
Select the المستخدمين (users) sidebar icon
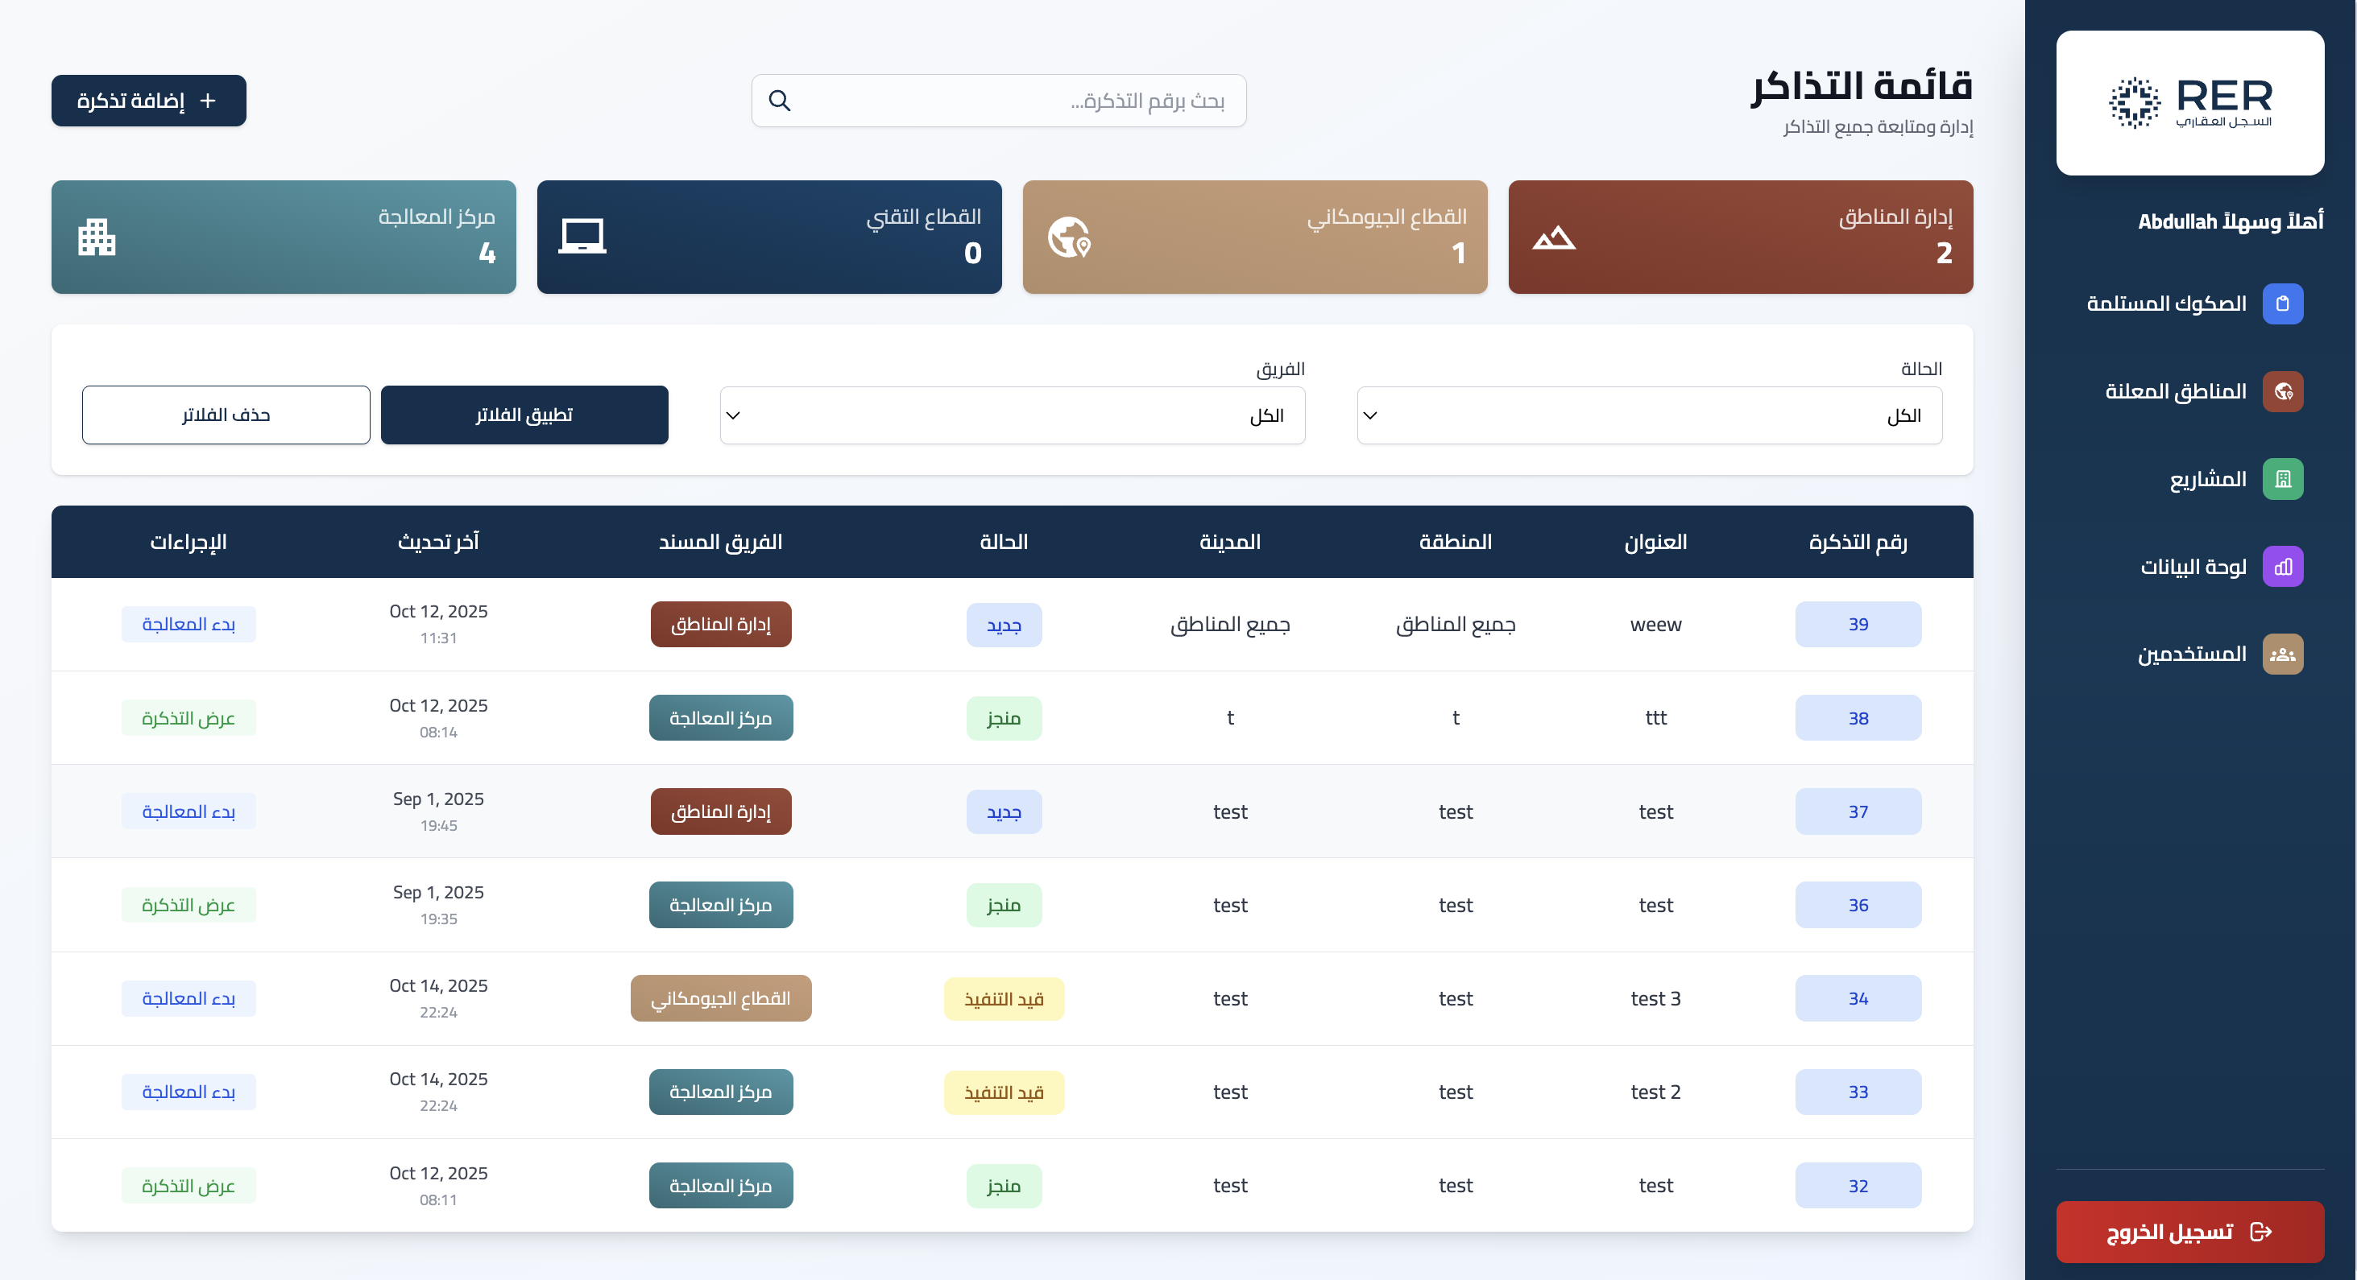point(2284,654)
